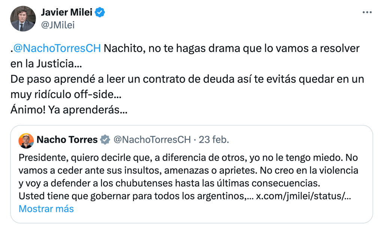The width and height of the screenshot is (383, 228).
Task: Click 'voy a defender a los chubutenses' line
Action: [x=169, y=183]
